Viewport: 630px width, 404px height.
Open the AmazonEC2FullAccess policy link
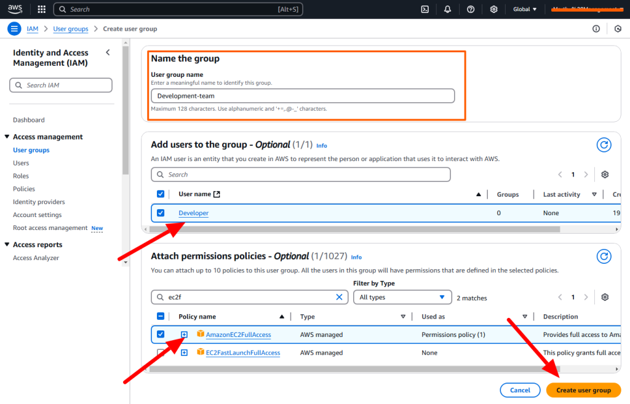[238, 335]
